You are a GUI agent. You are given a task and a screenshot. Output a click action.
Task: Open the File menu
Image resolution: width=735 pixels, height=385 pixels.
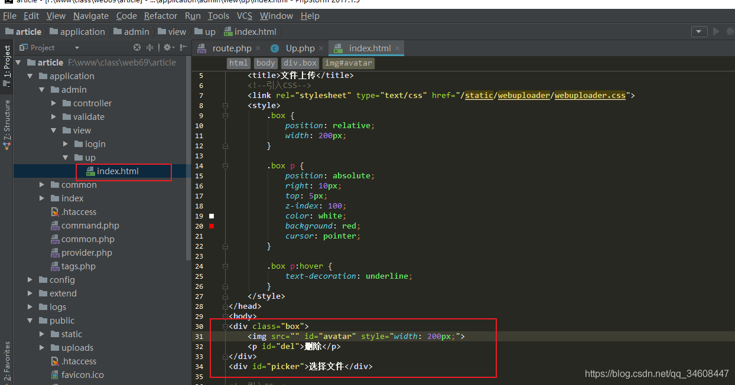[9, 16]
